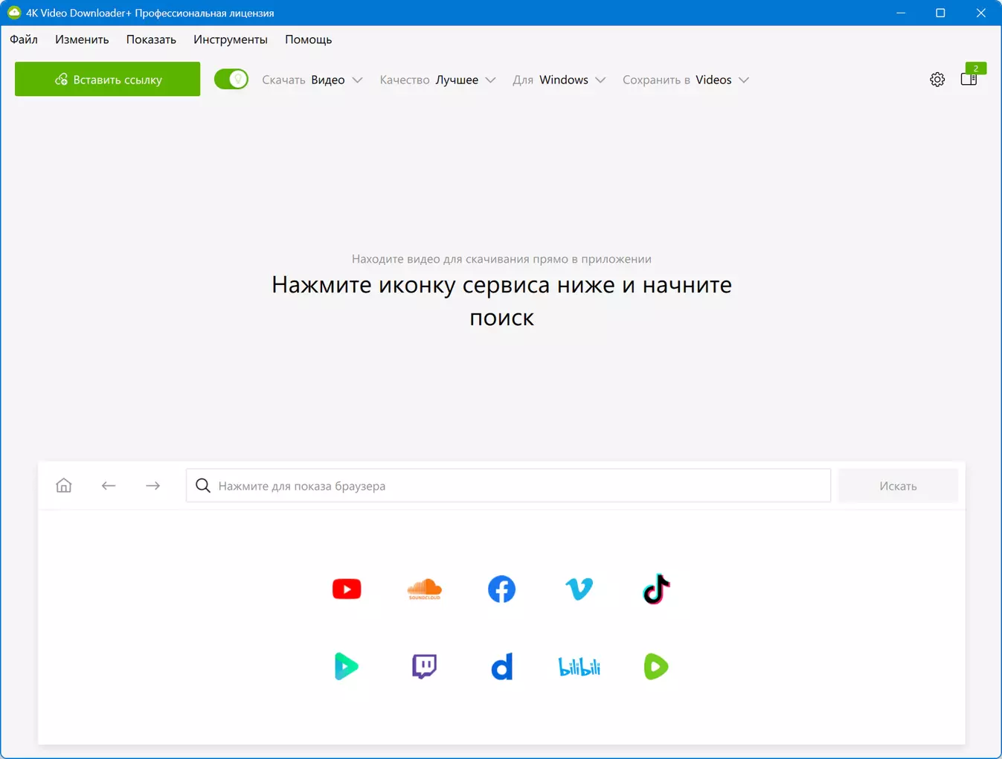The height and width of the screenshot is (759, 1002).
Task: Open the Изменить menu
Action: tap(82, 39)
